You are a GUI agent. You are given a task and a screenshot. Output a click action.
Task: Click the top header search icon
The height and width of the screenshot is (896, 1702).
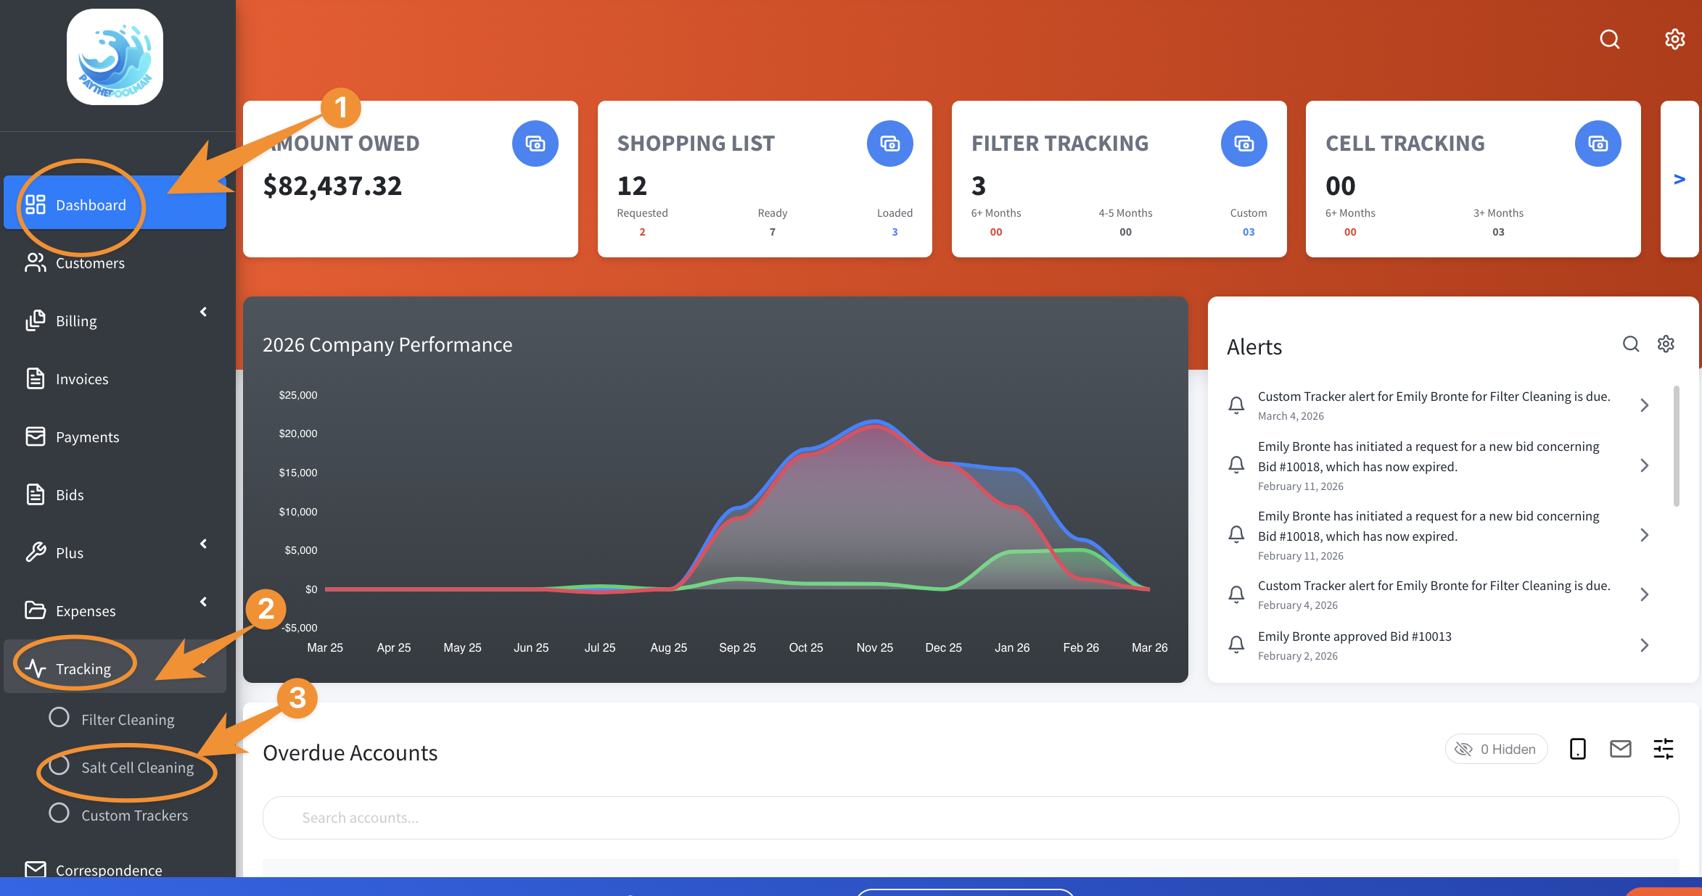(1609, 39)
